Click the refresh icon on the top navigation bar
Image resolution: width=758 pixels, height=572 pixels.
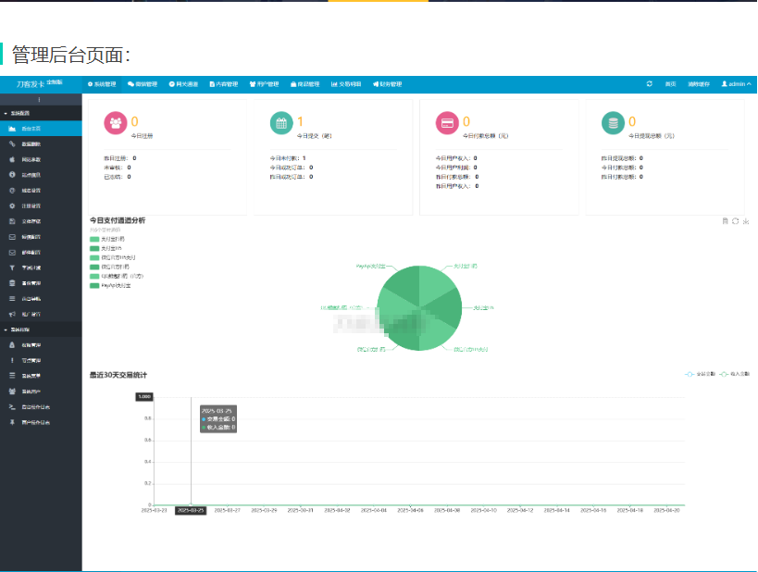649,83
